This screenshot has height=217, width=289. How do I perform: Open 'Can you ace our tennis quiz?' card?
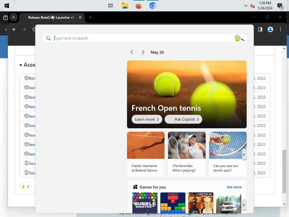tap(228, 154)
